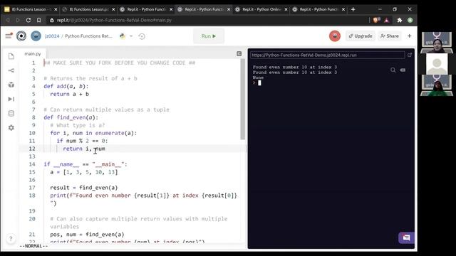This screenshot has width=456, height=256.
Task: Click the Upgrade button
Action: tap(361, 36)
